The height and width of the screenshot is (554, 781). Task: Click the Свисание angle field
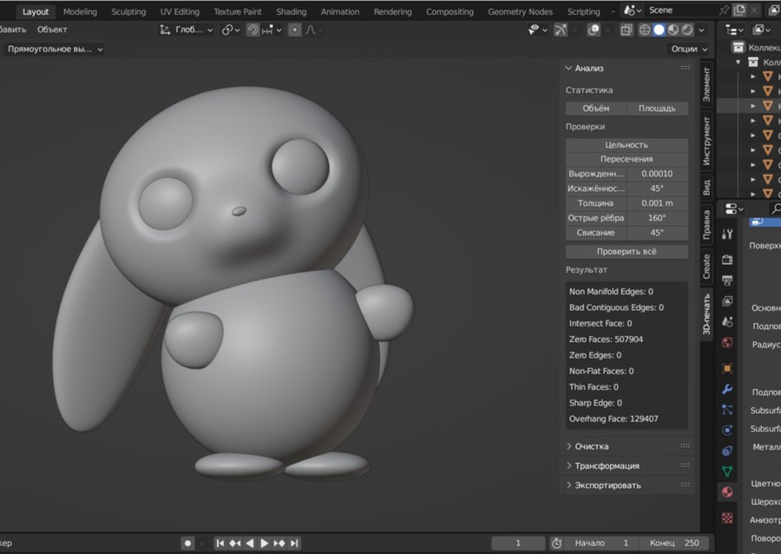pyautogui.click(x=657, y=233)
